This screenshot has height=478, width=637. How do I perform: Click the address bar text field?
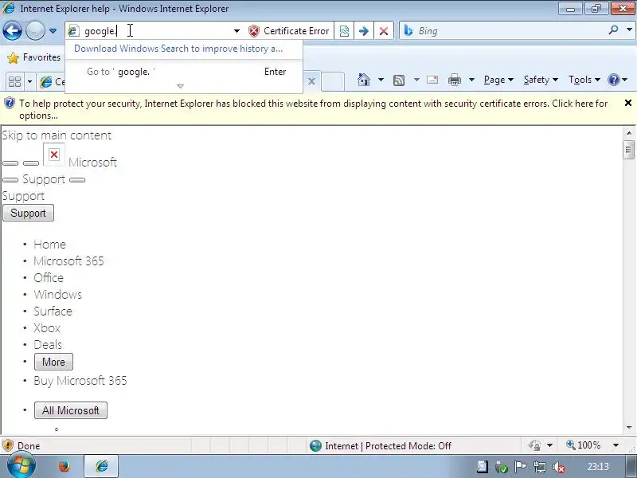click(156, 31)
